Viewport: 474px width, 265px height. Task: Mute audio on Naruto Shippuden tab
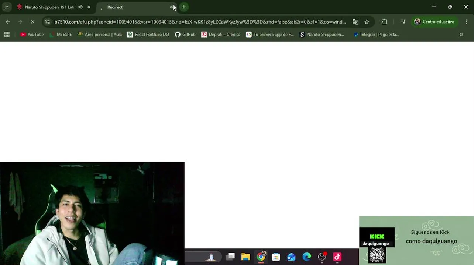click(80, 7)
